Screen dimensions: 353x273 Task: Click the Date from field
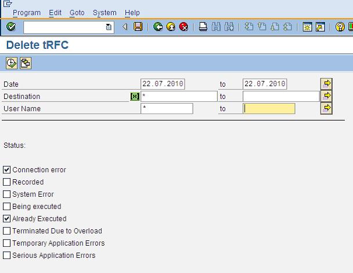(163, 84)
